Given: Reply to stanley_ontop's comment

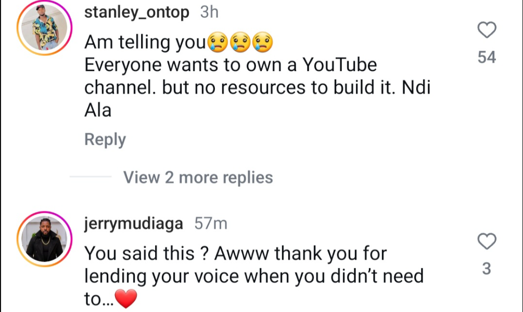Looking at the screenshot, I should [x=105, y=140].
